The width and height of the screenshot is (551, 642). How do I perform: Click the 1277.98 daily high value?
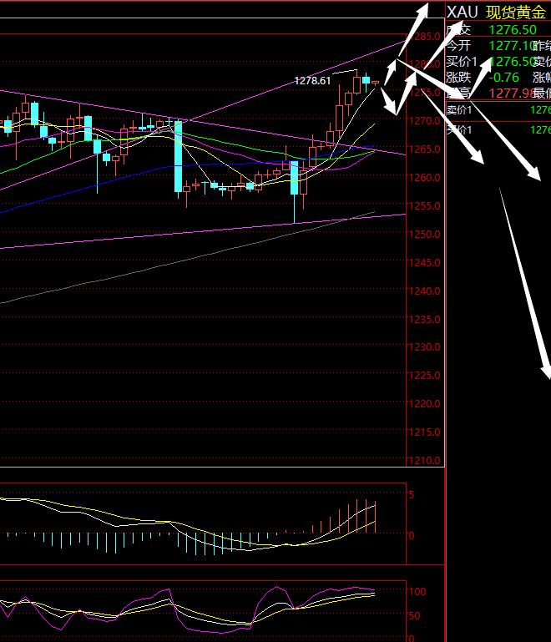[513, 94]
